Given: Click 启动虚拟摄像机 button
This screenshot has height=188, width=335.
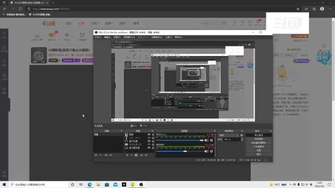Looking at the screenshot, I should pyautogui.click(x=259, y=143).
